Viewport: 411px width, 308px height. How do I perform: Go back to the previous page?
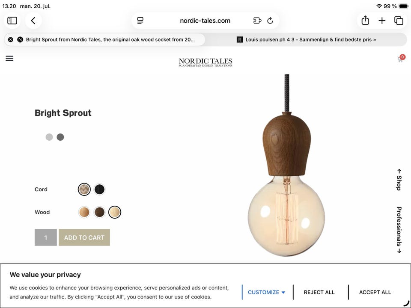(x=33, y=21)
